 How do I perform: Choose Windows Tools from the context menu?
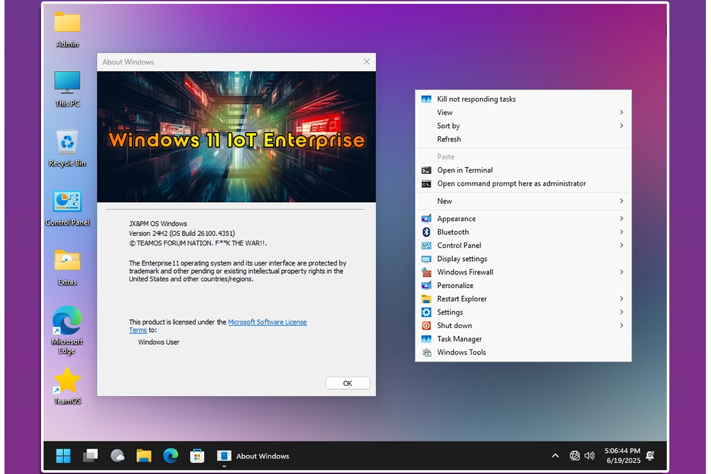click(523, 352)
